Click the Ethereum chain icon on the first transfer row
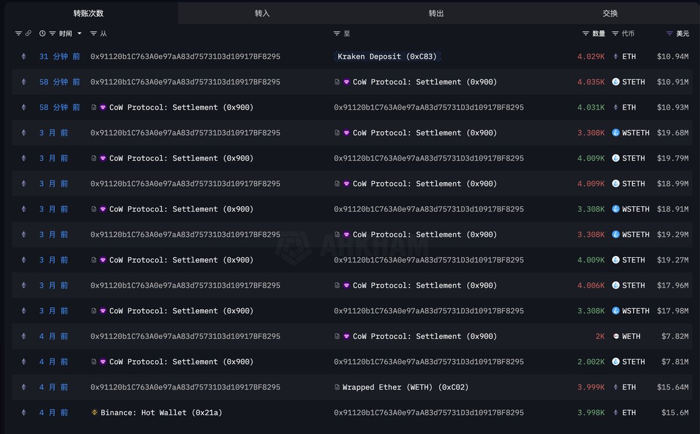700x434 pixels. pos(23,57)
